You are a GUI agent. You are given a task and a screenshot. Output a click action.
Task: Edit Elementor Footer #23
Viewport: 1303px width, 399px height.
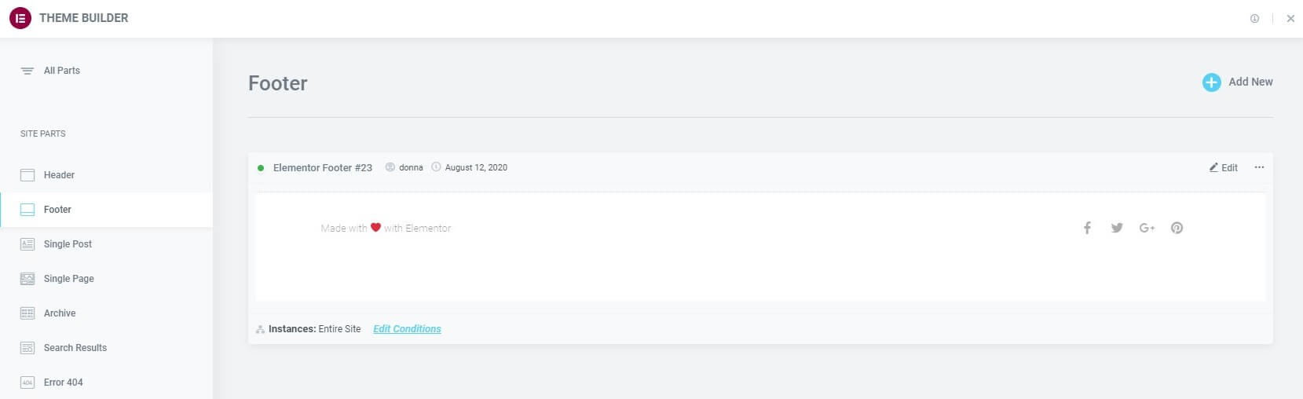(1224, 167)
